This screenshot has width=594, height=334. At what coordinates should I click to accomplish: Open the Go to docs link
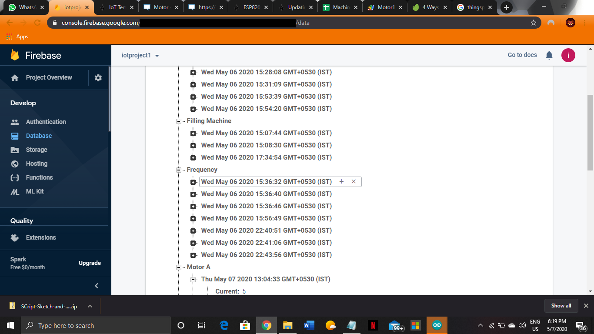pos(522,55)
